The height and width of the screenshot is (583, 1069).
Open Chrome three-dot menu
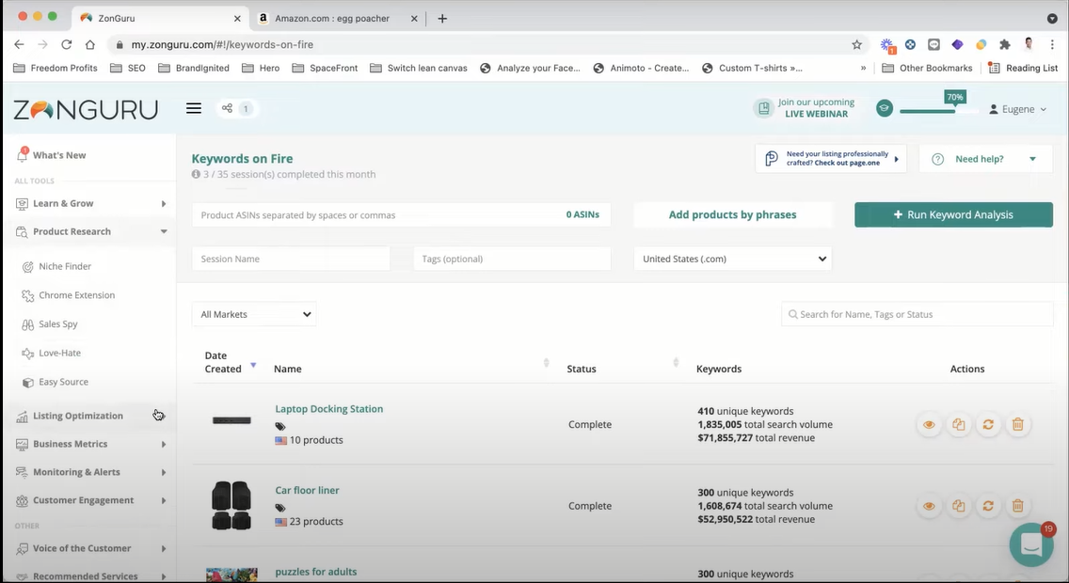pos(1052,44)
